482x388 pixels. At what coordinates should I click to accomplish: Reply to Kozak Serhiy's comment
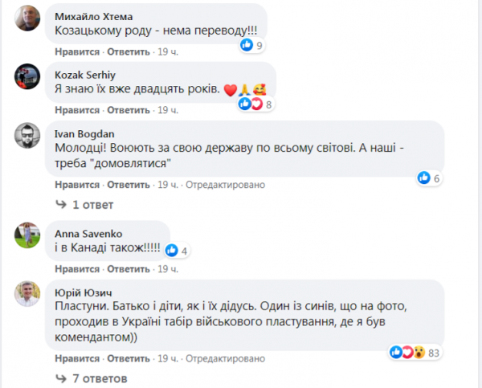coord(129,110)
